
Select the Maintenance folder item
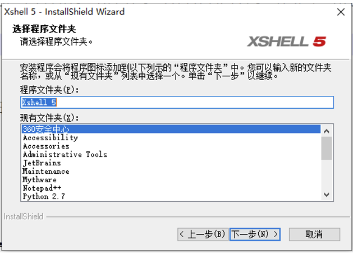coord(171,171)
